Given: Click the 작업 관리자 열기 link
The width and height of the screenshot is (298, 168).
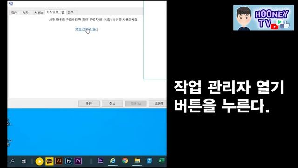Looking at the screenshot, I should click(x=87, y=29).
